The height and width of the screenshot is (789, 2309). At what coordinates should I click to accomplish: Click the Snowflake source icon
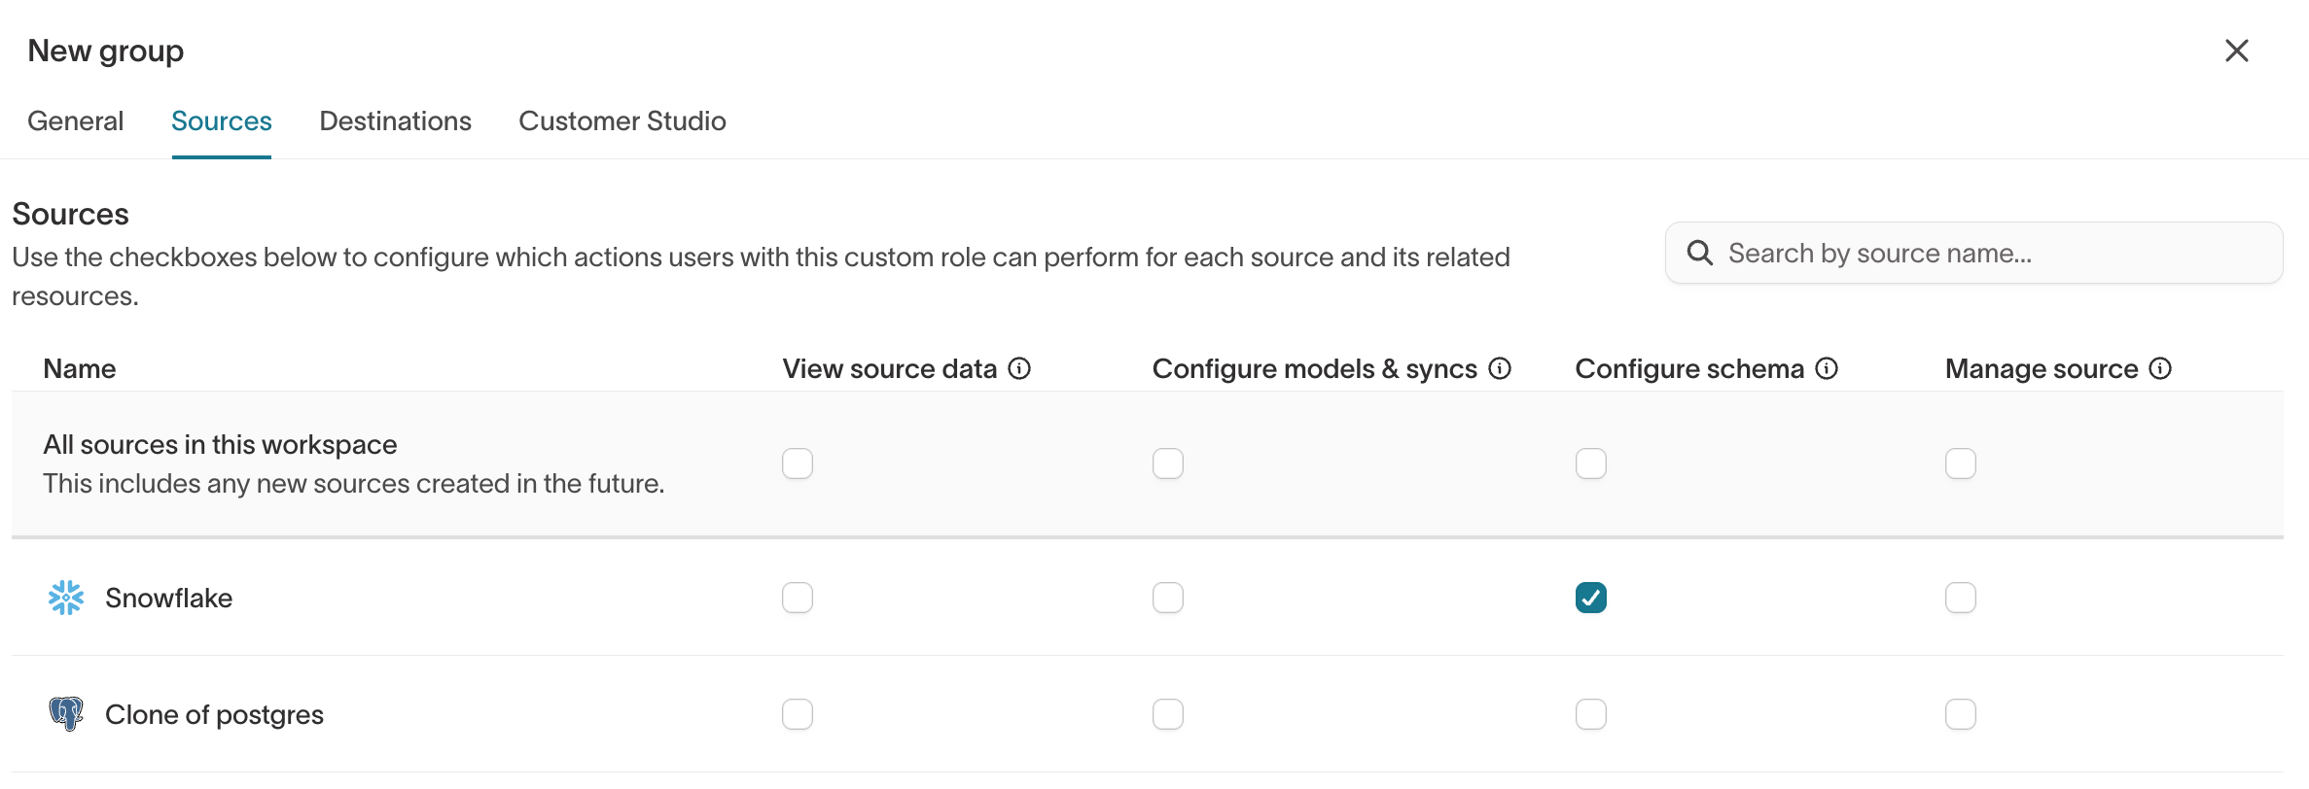(x=65, y=598)
